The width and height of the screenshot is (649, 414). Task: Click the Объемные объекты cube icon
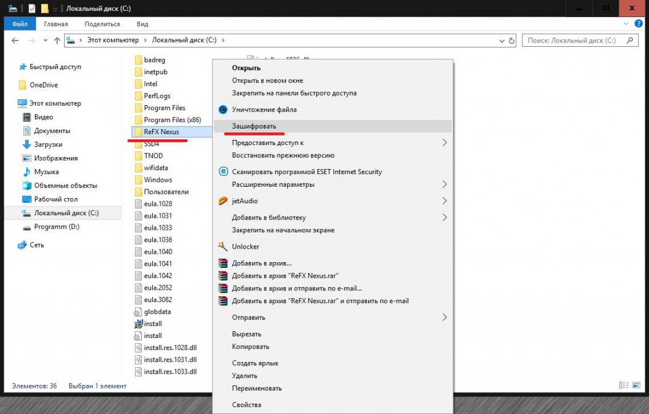point(27,185)
